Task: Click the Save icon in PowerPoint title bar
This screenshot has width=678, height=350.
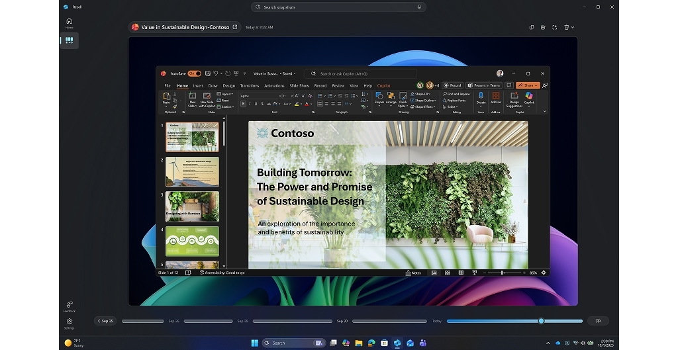Action: tap(208, 73)
